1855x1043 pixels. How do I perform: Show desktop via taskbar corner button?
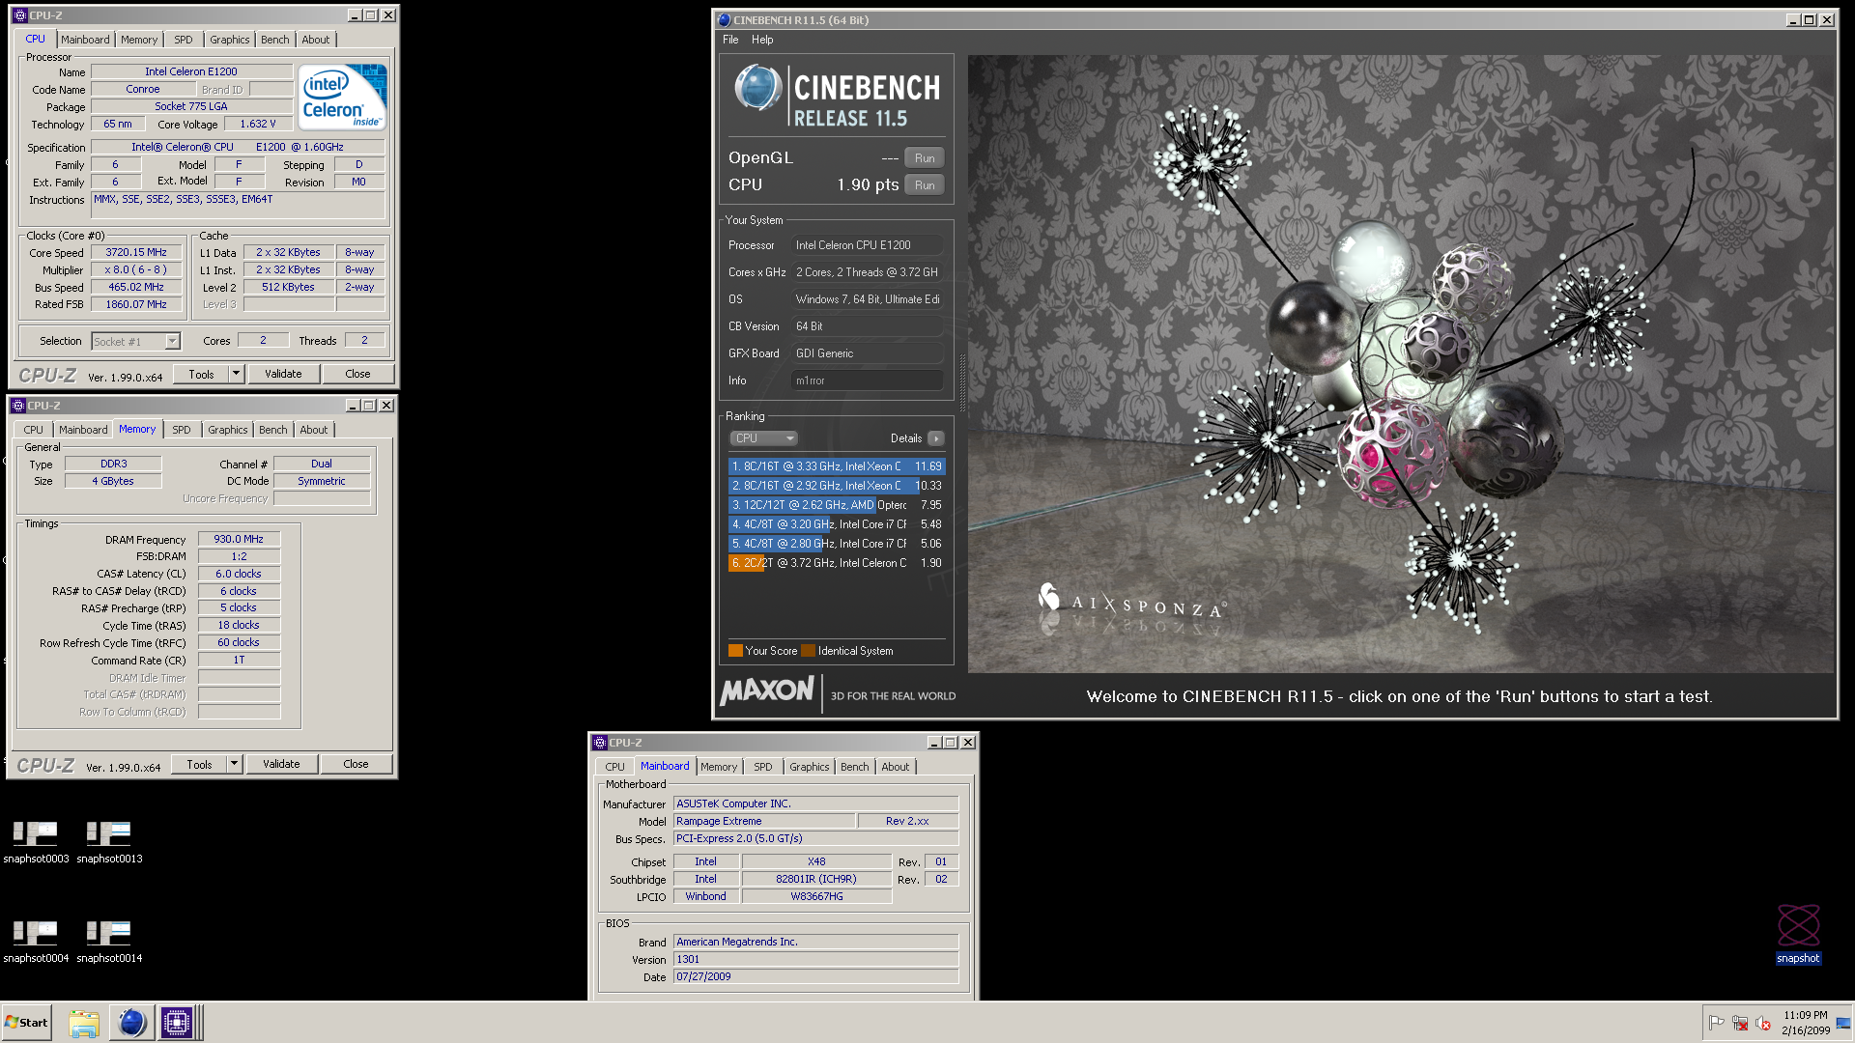point(1843,1023)
